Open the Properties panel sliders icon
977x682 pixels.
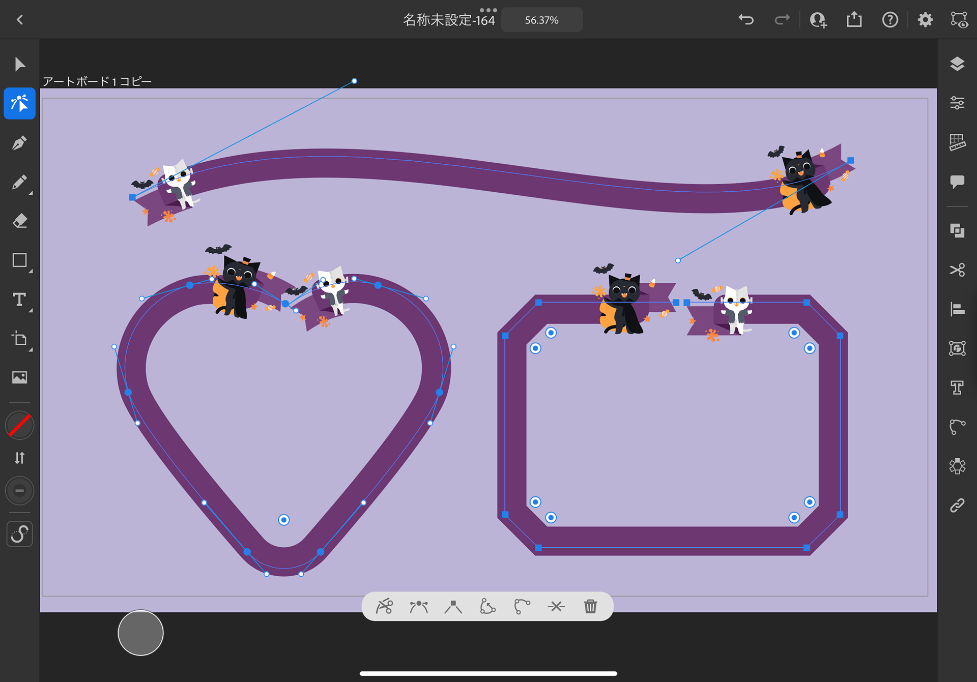coord(957,103)
